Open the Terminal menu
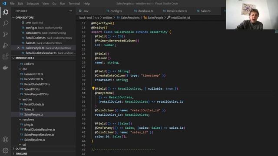The image size is (278, 156). 74,3
